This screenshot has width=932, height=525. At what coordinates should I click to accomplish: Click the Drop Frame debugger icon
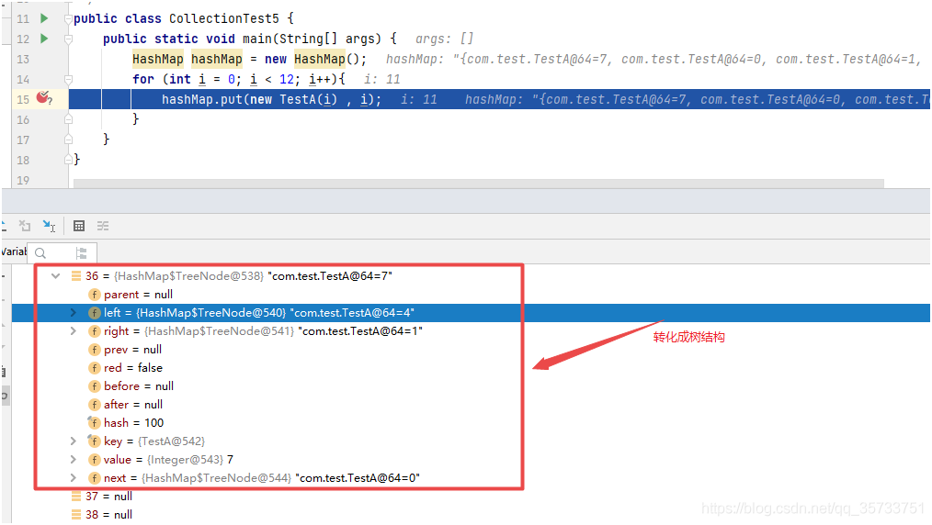(25, 226)
